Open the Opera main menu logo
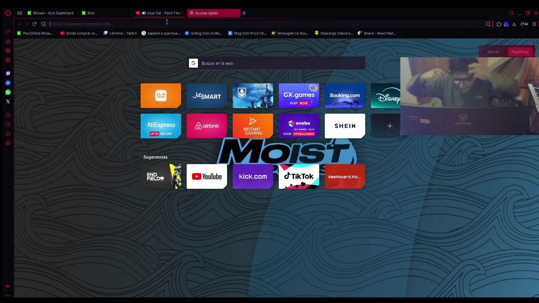This screenshot has height=303, width=539. [x=8, y=13]
